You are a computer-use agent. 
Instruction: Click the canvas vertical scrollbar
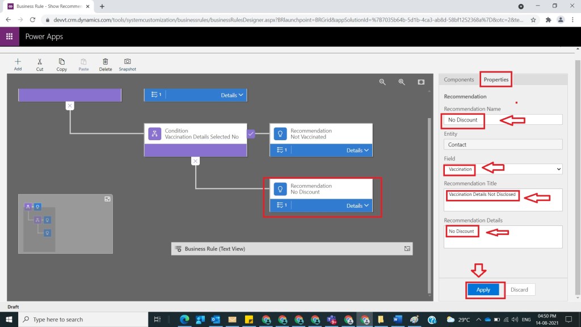429,199
